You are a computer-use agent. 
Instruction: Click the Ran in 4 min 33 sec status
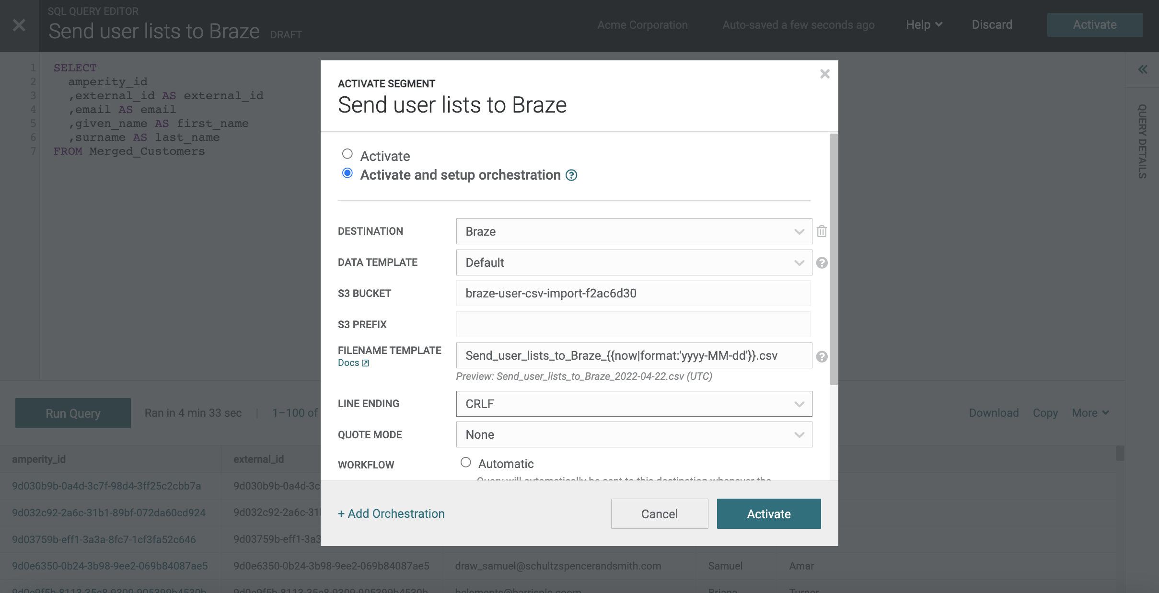coord(193,413)
